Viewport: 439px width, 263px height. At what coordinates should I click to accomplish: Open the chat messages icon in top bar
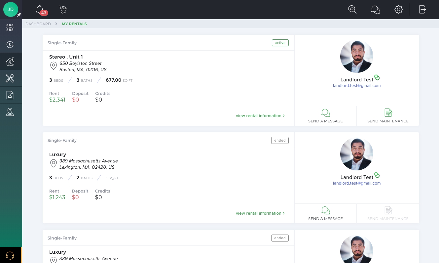(376, 10)
